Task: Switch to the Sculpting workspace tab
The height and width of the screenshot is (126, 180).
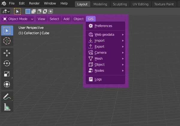Action: [120, 4]
